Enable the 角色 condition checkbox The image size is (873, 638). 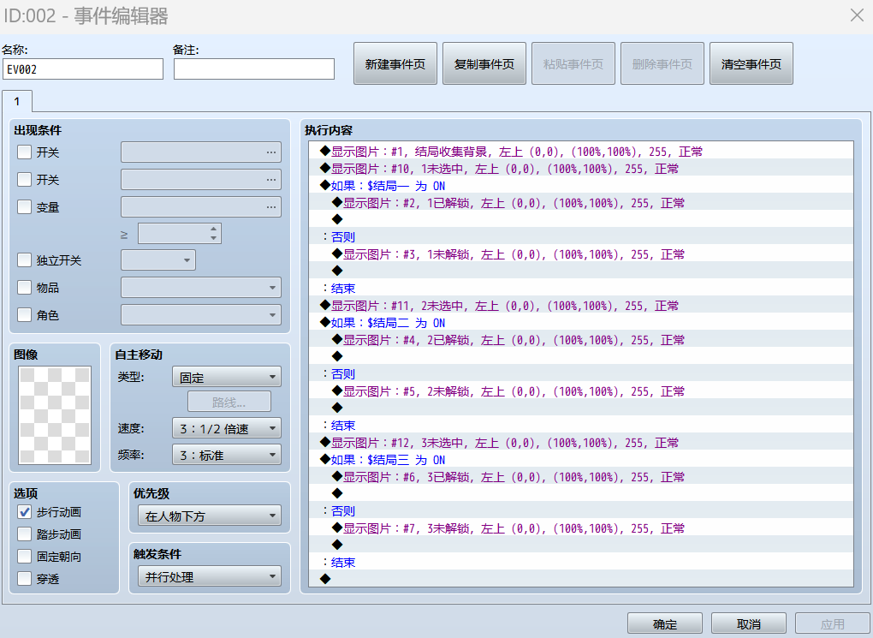coord(25,315)
